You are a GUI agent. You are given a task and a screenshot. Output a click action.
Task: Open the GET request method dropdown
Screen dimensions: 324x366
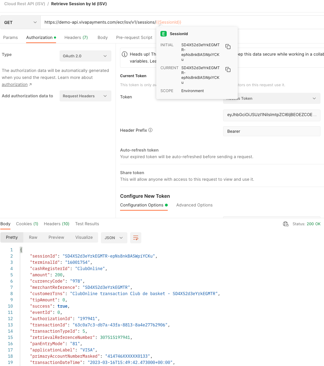pyautogui.click(x=20, y=22)
